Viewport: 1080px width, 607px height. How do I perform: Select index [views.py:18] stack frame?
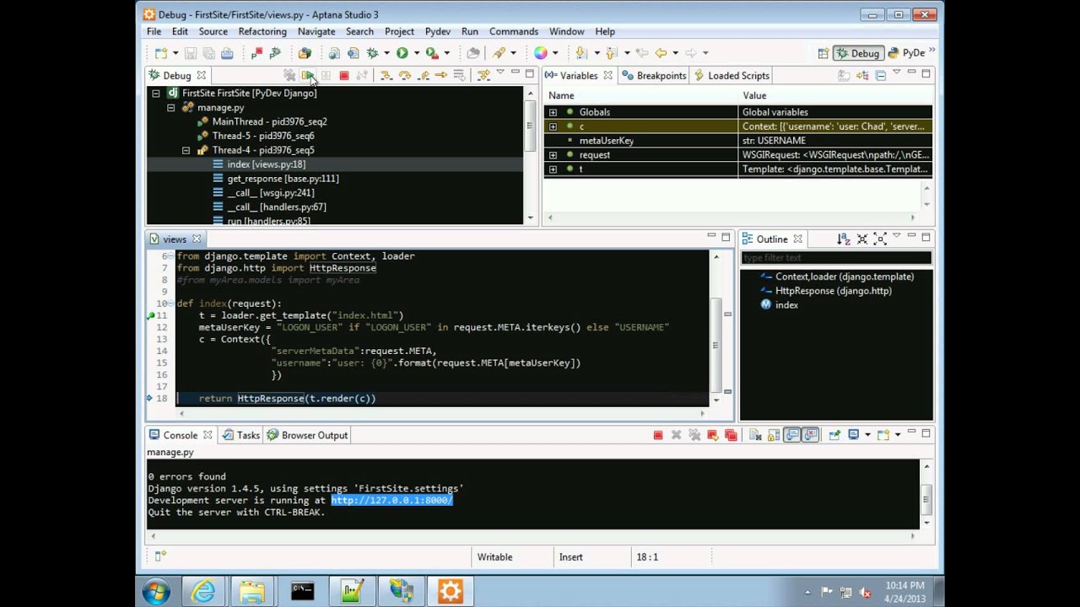tap(266, 164)
